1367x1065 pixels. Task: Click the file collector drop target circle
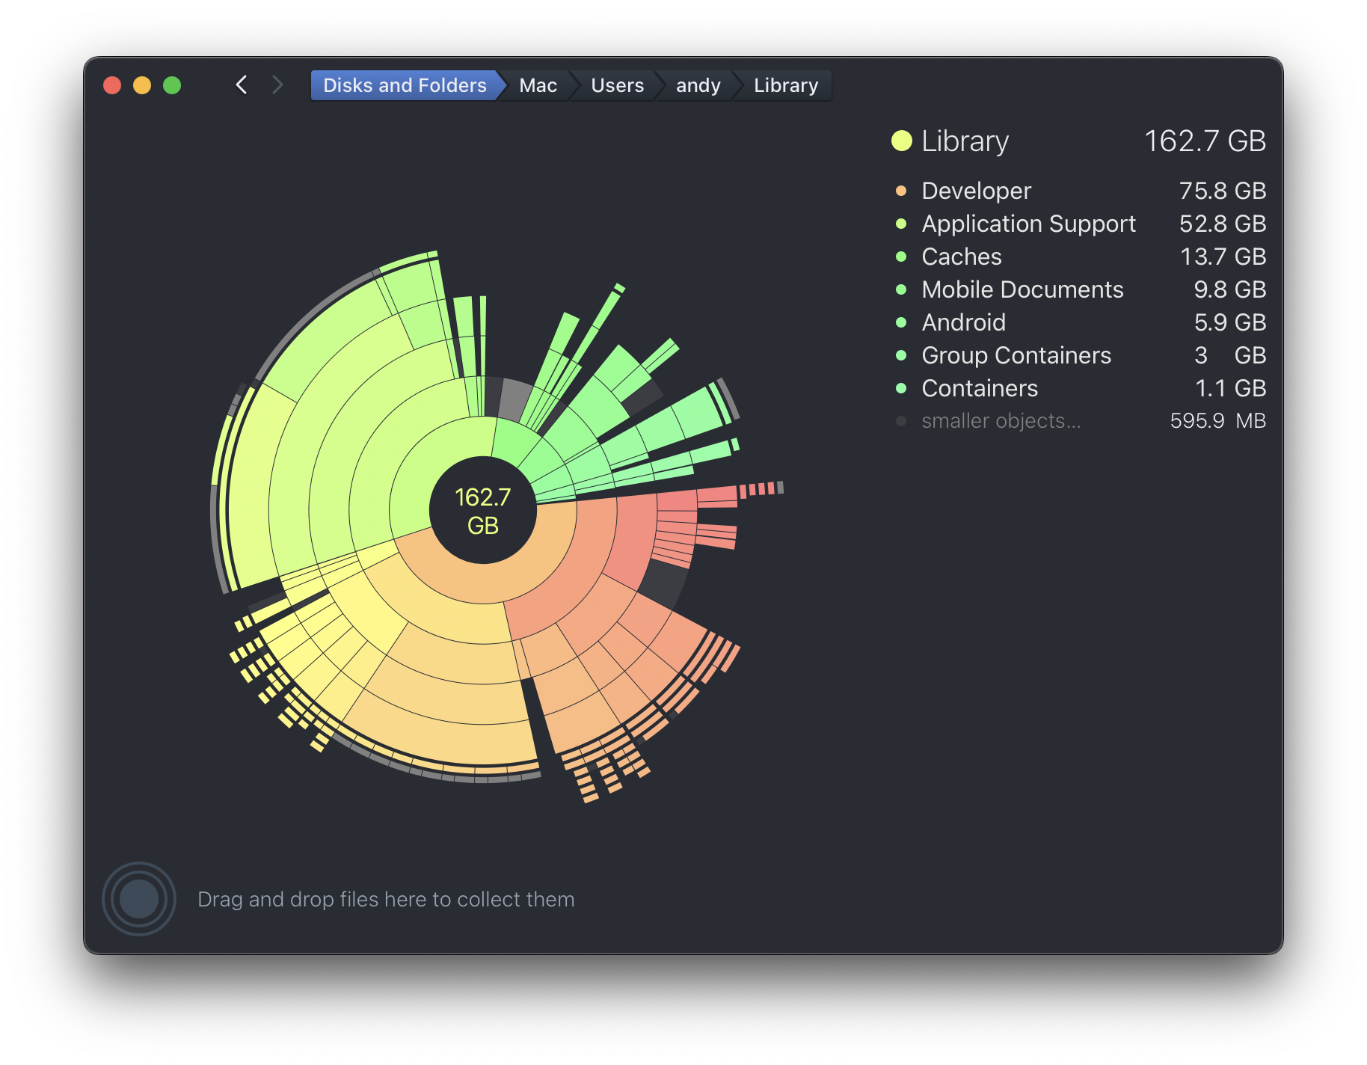point(139,898)
